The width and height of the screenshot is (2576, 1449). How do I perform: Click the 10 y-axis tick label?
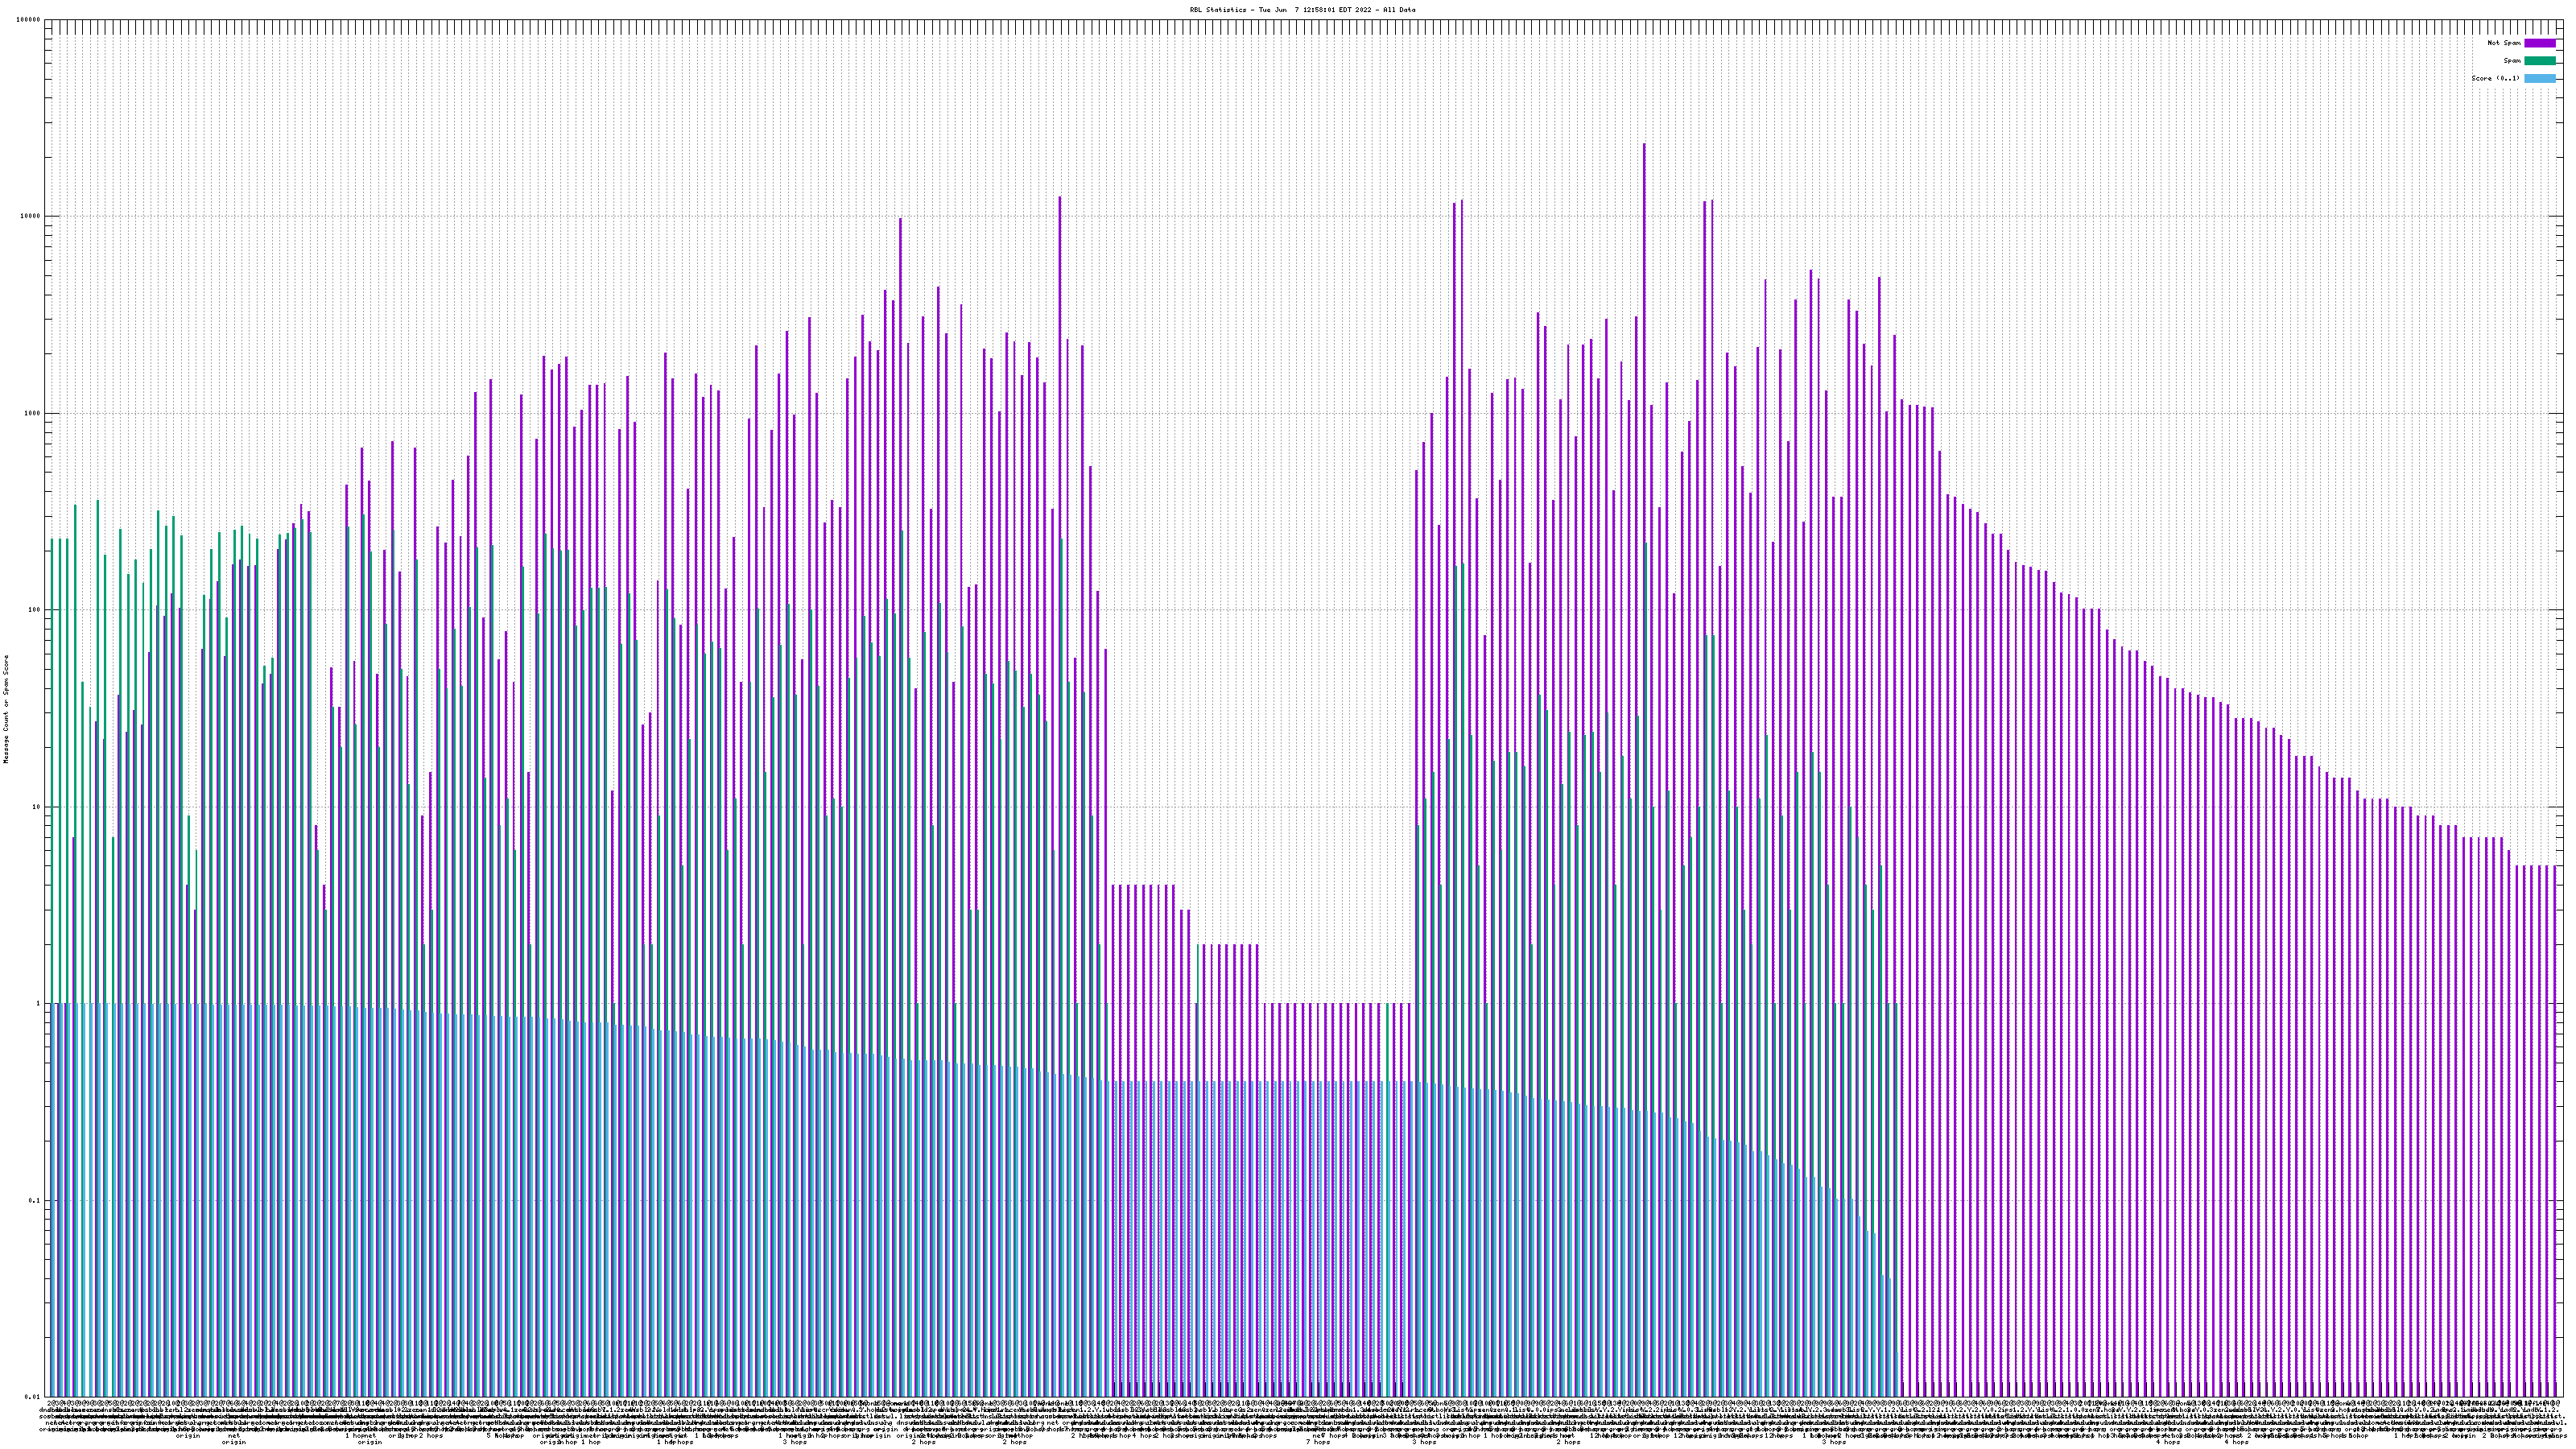pos(37,807)
